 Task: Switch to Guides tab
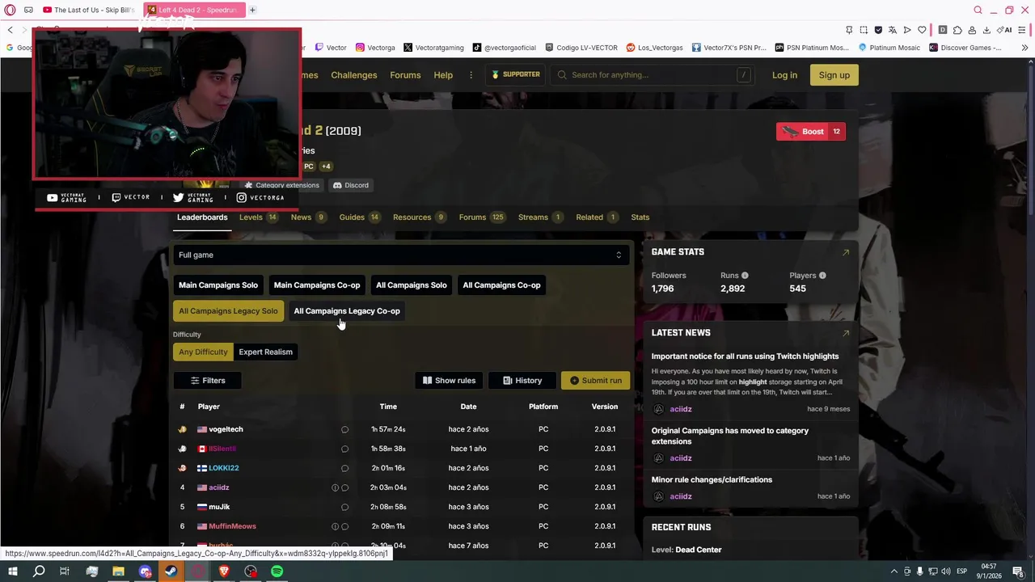coord(360,217)
